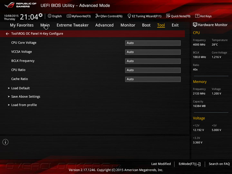Click the 5.000 V reading

coord(217,130)
